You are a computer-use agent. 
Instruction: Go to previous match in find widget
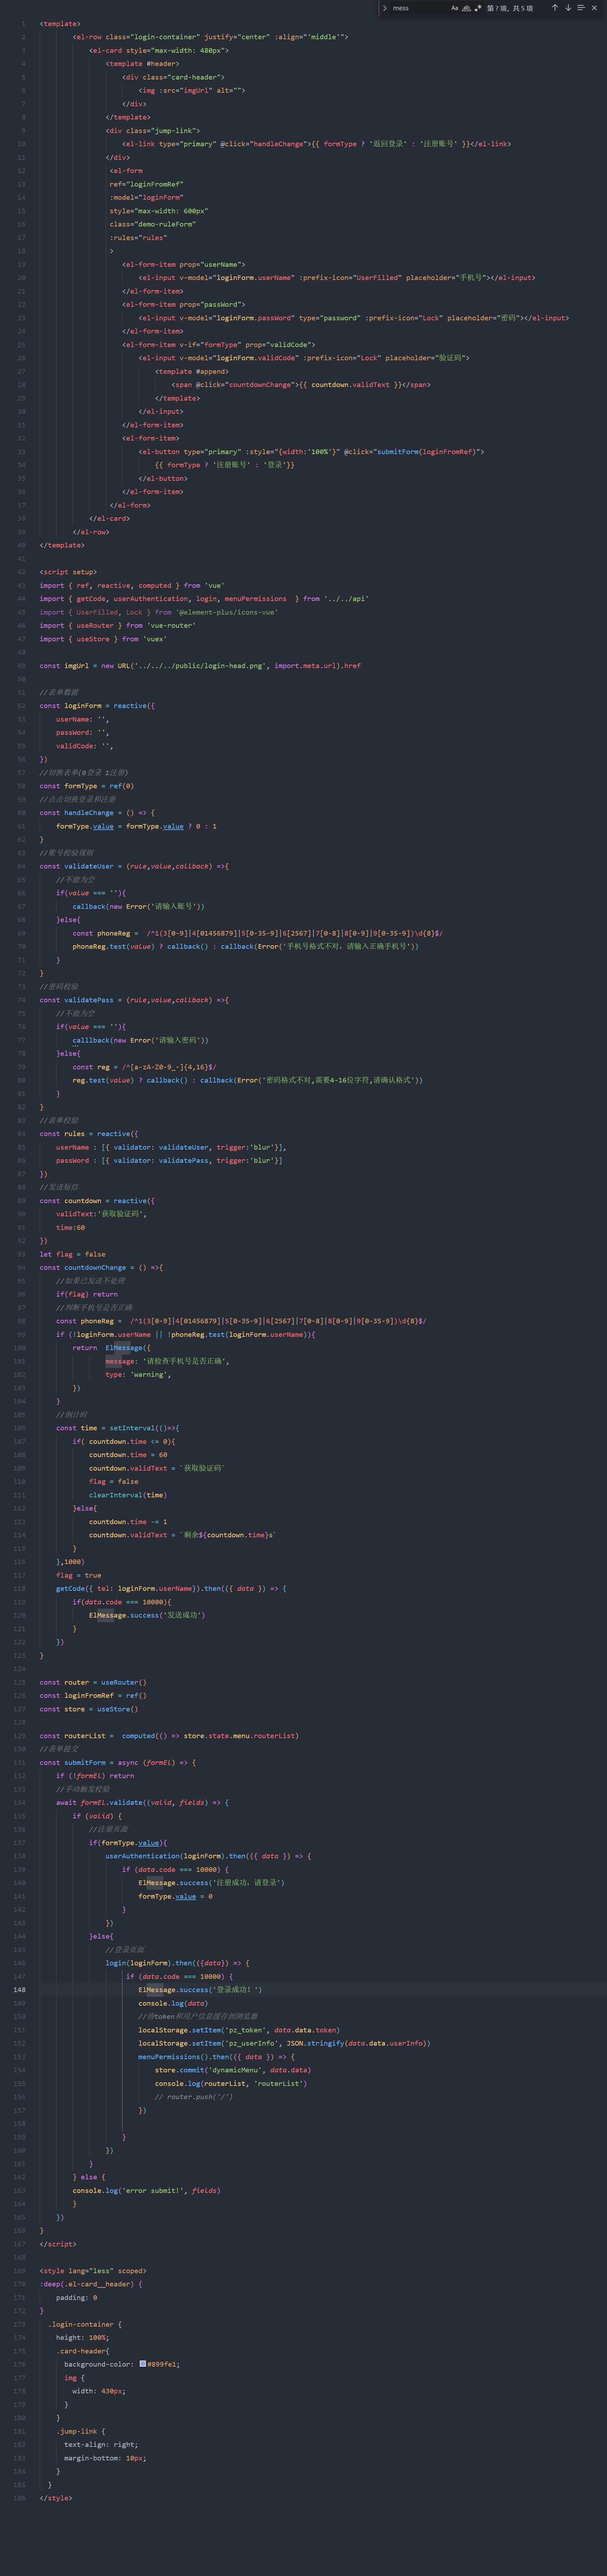555,8
